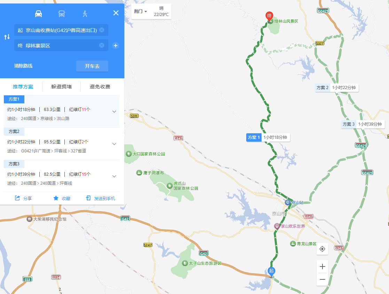Image resolution: width=389 pixels, height=294 pixels.
Task: Switch to the 避免收费 tab
Action: (100, 87)
